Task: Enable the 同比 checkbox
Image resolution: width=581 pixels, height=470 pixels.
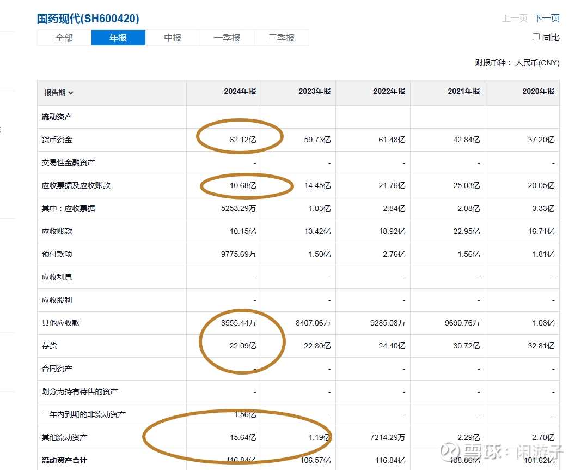Action: [x=536, y=37]
